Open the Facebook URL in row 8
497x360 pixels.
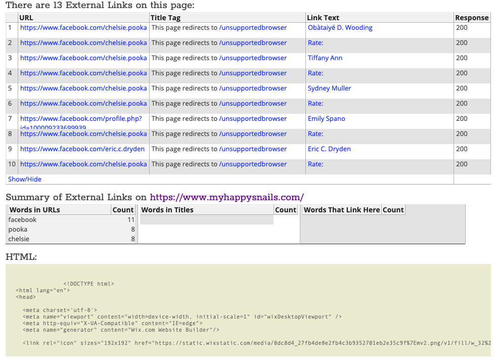[83, 134]
